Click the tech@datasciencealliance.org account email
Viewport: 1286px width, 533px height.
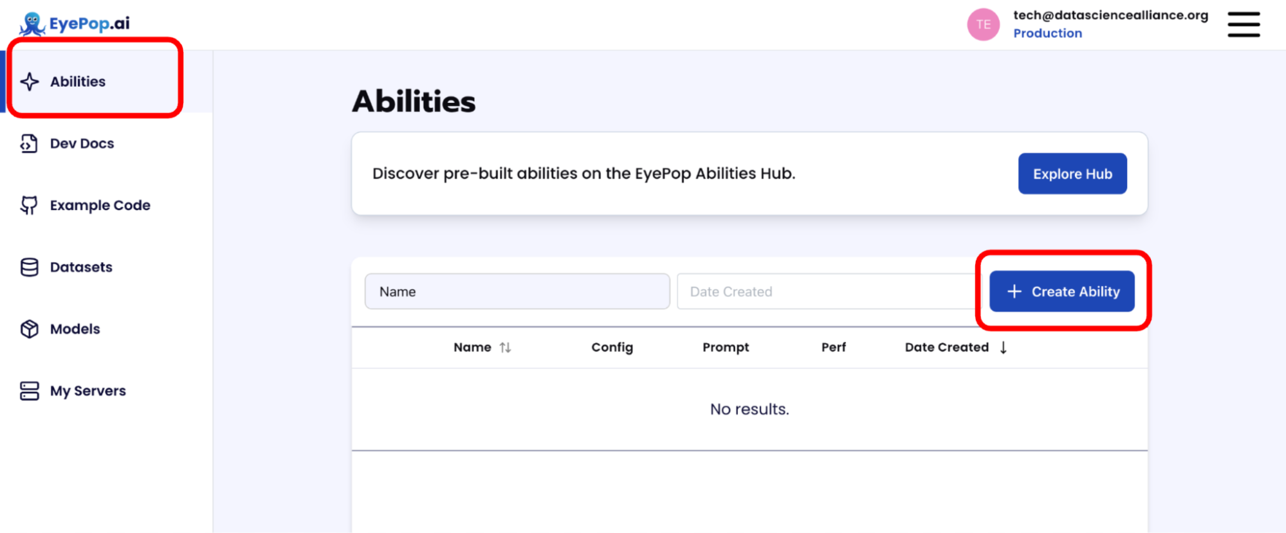[x=1110, y=15]
